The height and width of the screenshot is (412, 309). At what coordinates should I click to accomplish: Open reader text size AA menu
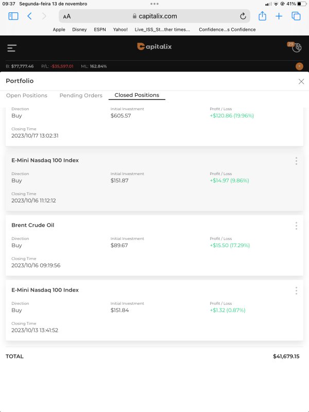[x=67, y=16]
